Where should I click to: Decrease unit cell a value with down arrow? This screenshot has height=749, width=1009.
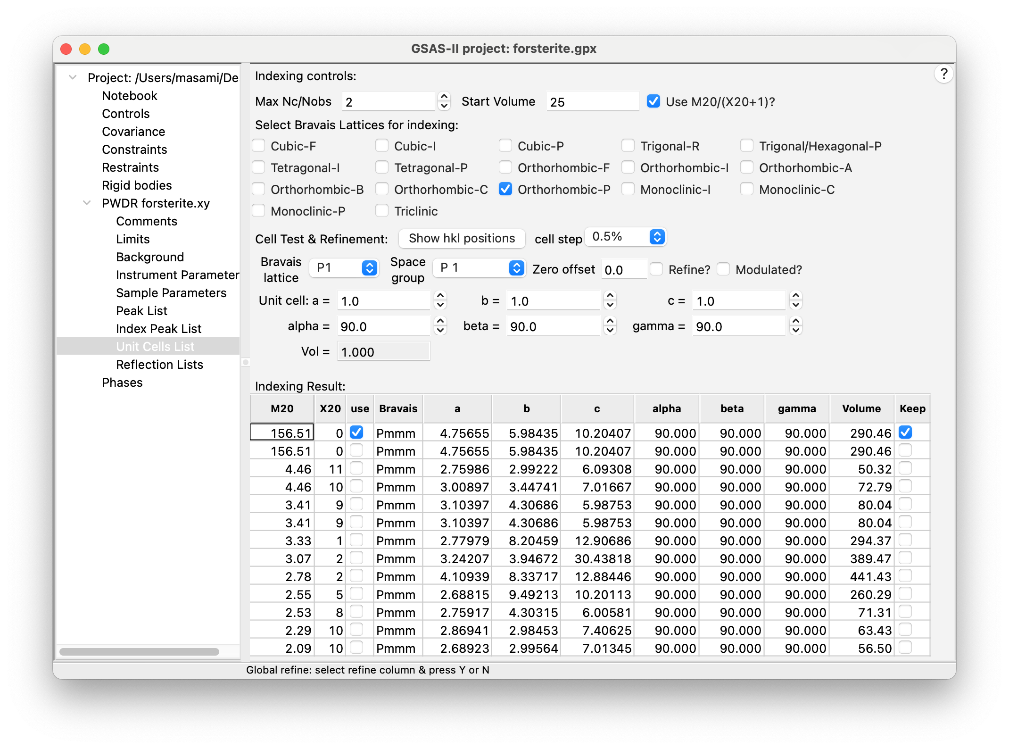tap(440, 305)
